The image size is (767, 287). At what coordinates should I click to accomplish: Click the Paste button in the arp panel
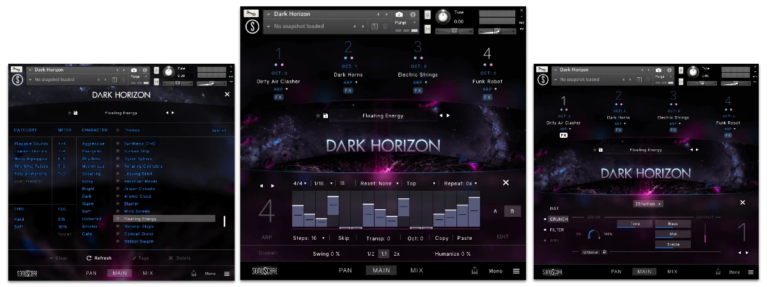(465, 238)
